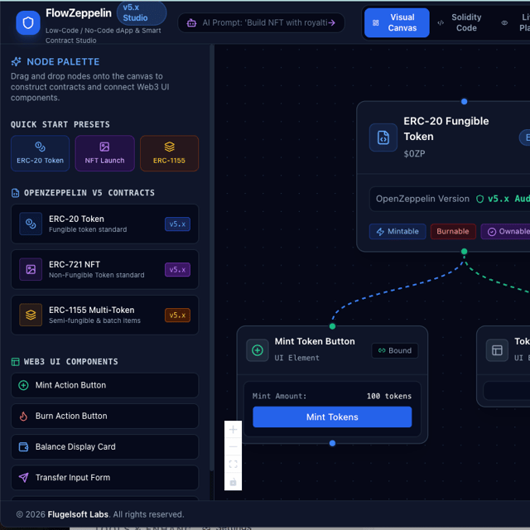
Task: Toggle the Ownable feature tag
Action: pos(507,232)
